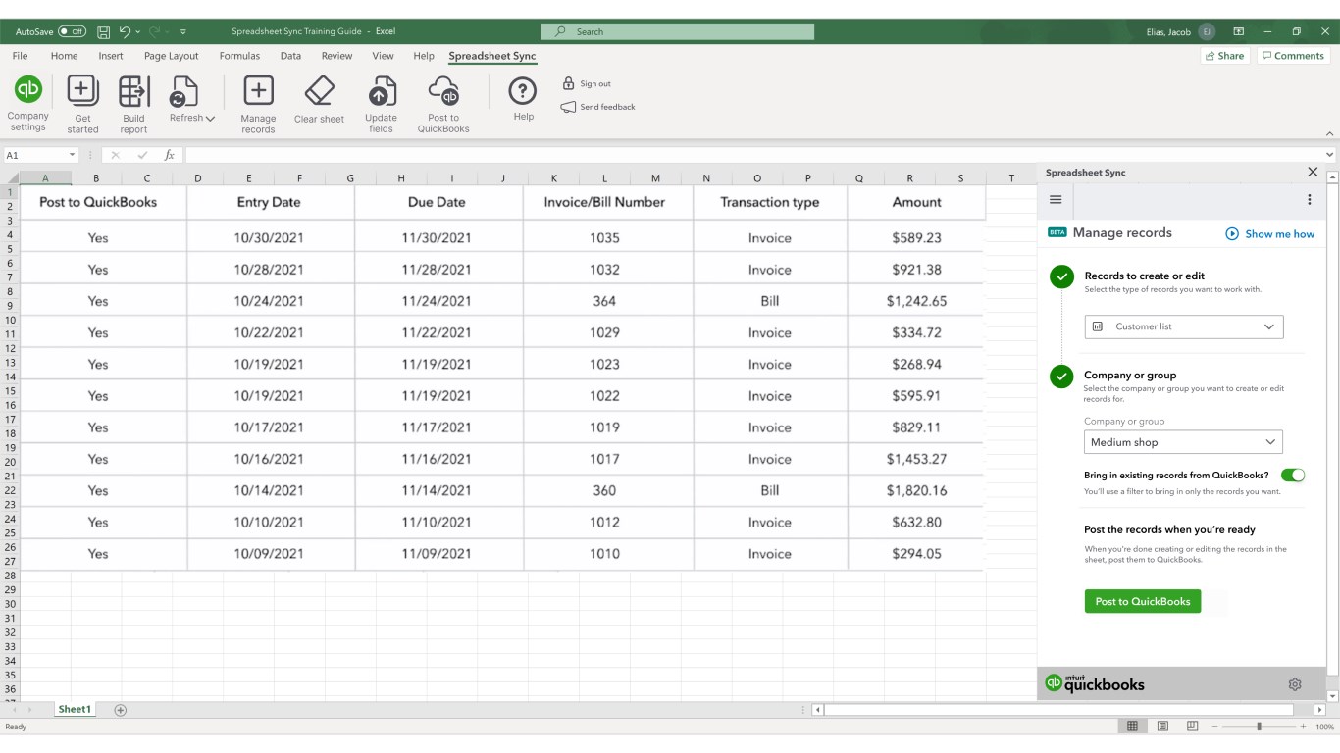Customize Quick Access Toolbar dropdown
The width and height of the screenshot is (1340, 753).
click(x=183, y=31)
